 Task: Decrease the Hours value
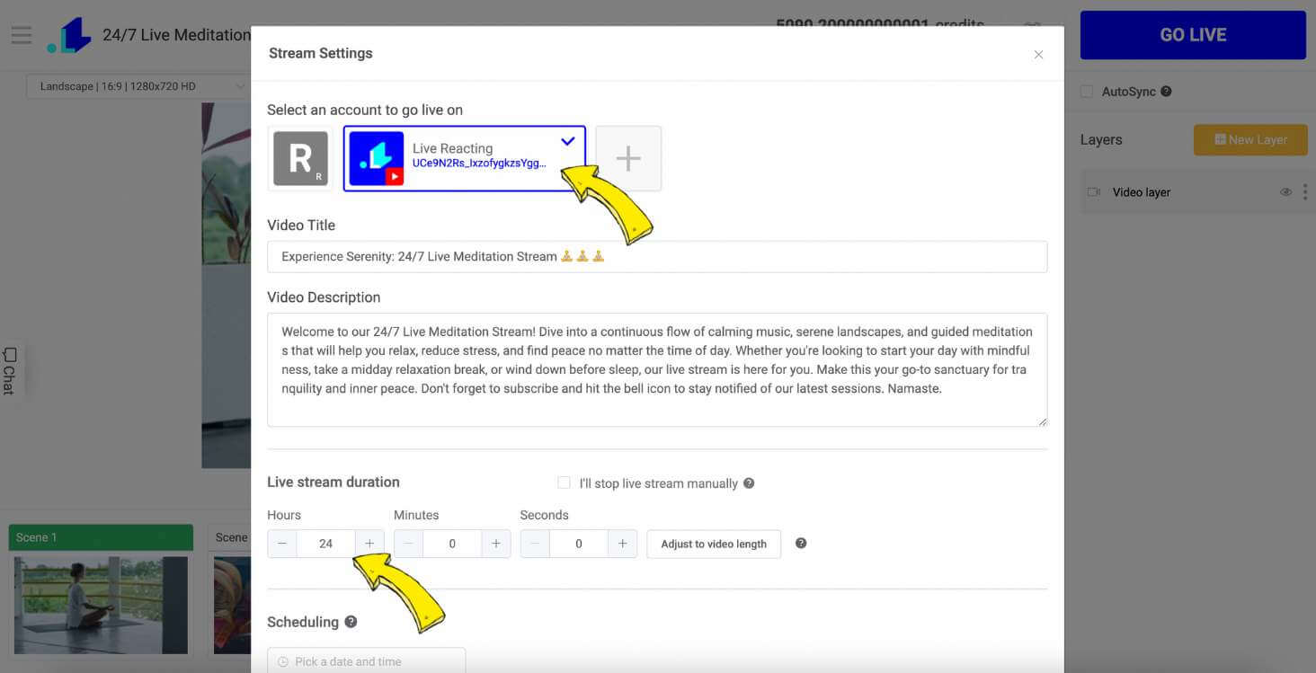[282, 544]
